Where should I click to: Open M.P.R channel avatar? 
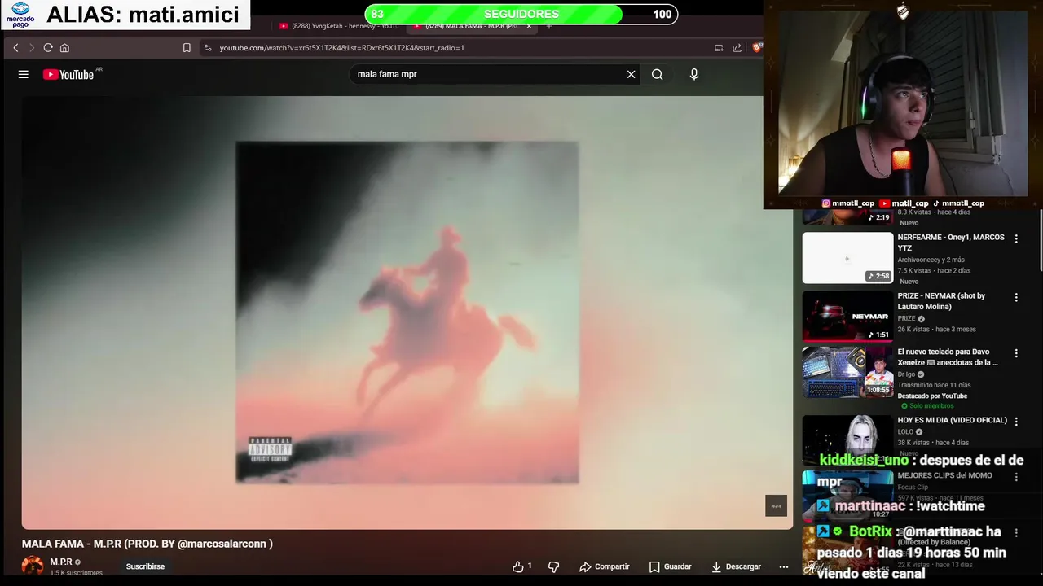[x=33, y=566]
